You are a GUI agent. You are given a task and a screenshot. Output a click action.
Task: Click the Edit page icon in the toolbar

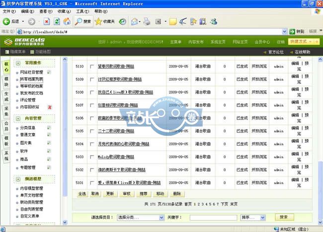[x=158, y=22]
